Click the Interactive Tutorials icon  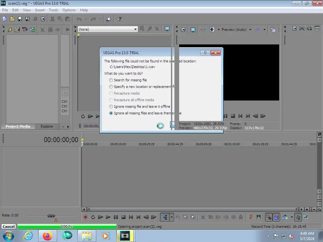click(x=109, y=19)
